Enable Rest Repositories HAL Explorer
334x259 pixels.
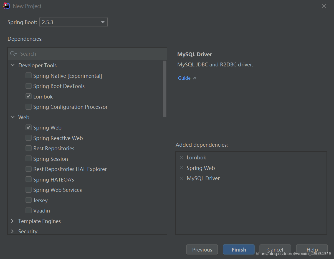(x=29, y=169)
